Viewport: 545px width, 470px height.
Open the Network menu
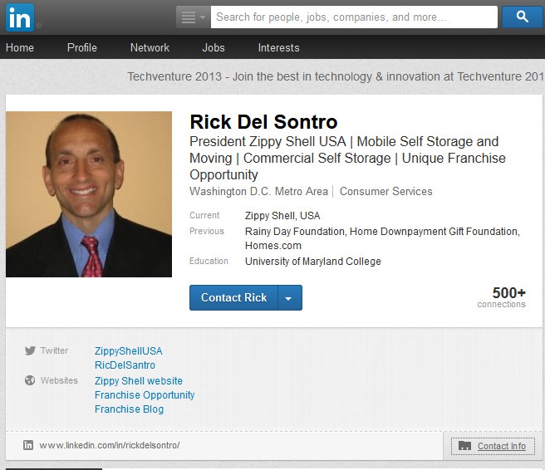[150, 47]
